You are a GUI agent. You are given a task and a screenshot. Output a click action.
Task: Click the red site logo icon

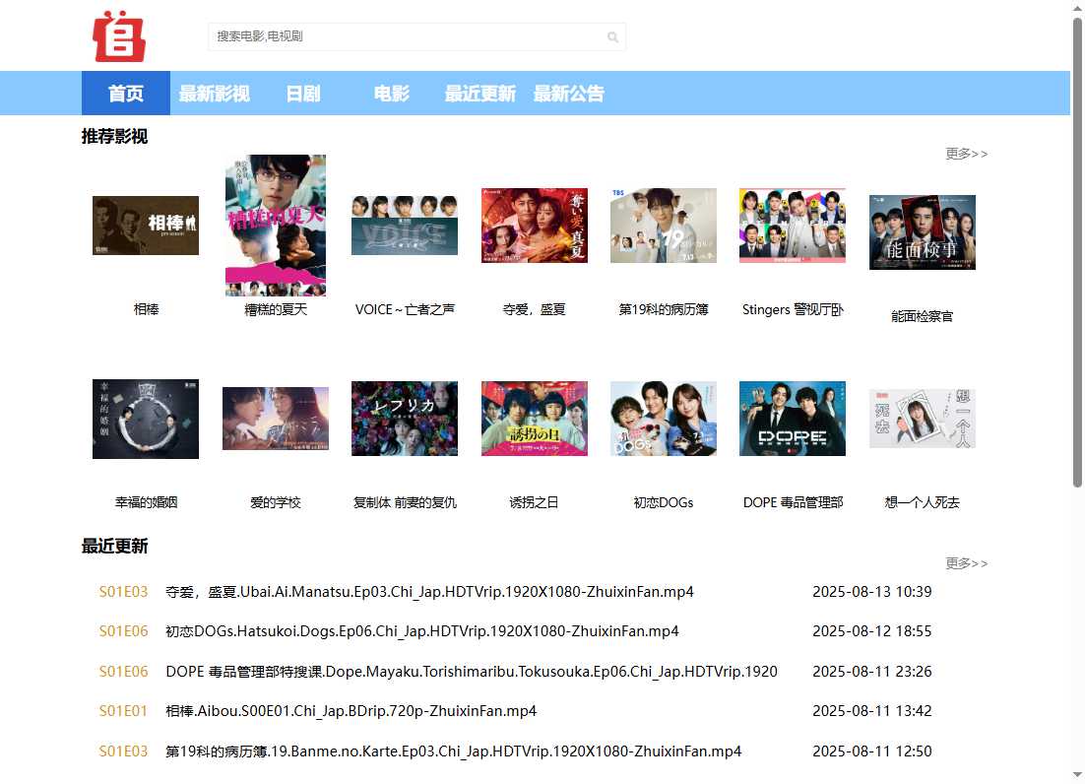click(x=119, y=36)
